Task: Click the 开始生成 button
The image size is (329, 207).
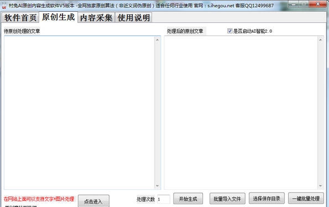Action: click(188, 199)
